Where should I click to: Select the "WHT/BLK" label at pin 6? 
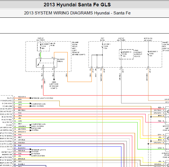[22, 110]
